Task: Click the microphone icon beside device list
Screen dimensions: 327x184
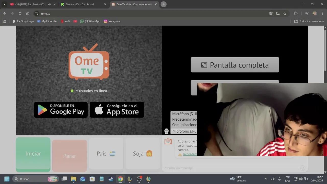Action: pos(166,131)
